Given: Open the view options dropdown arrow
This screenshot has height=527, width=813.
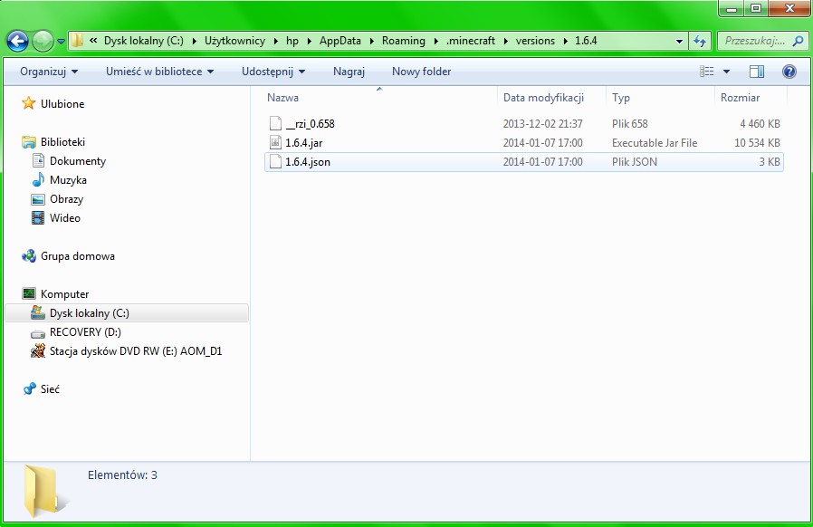Looking at the screenshot, I should coord(726,72).
